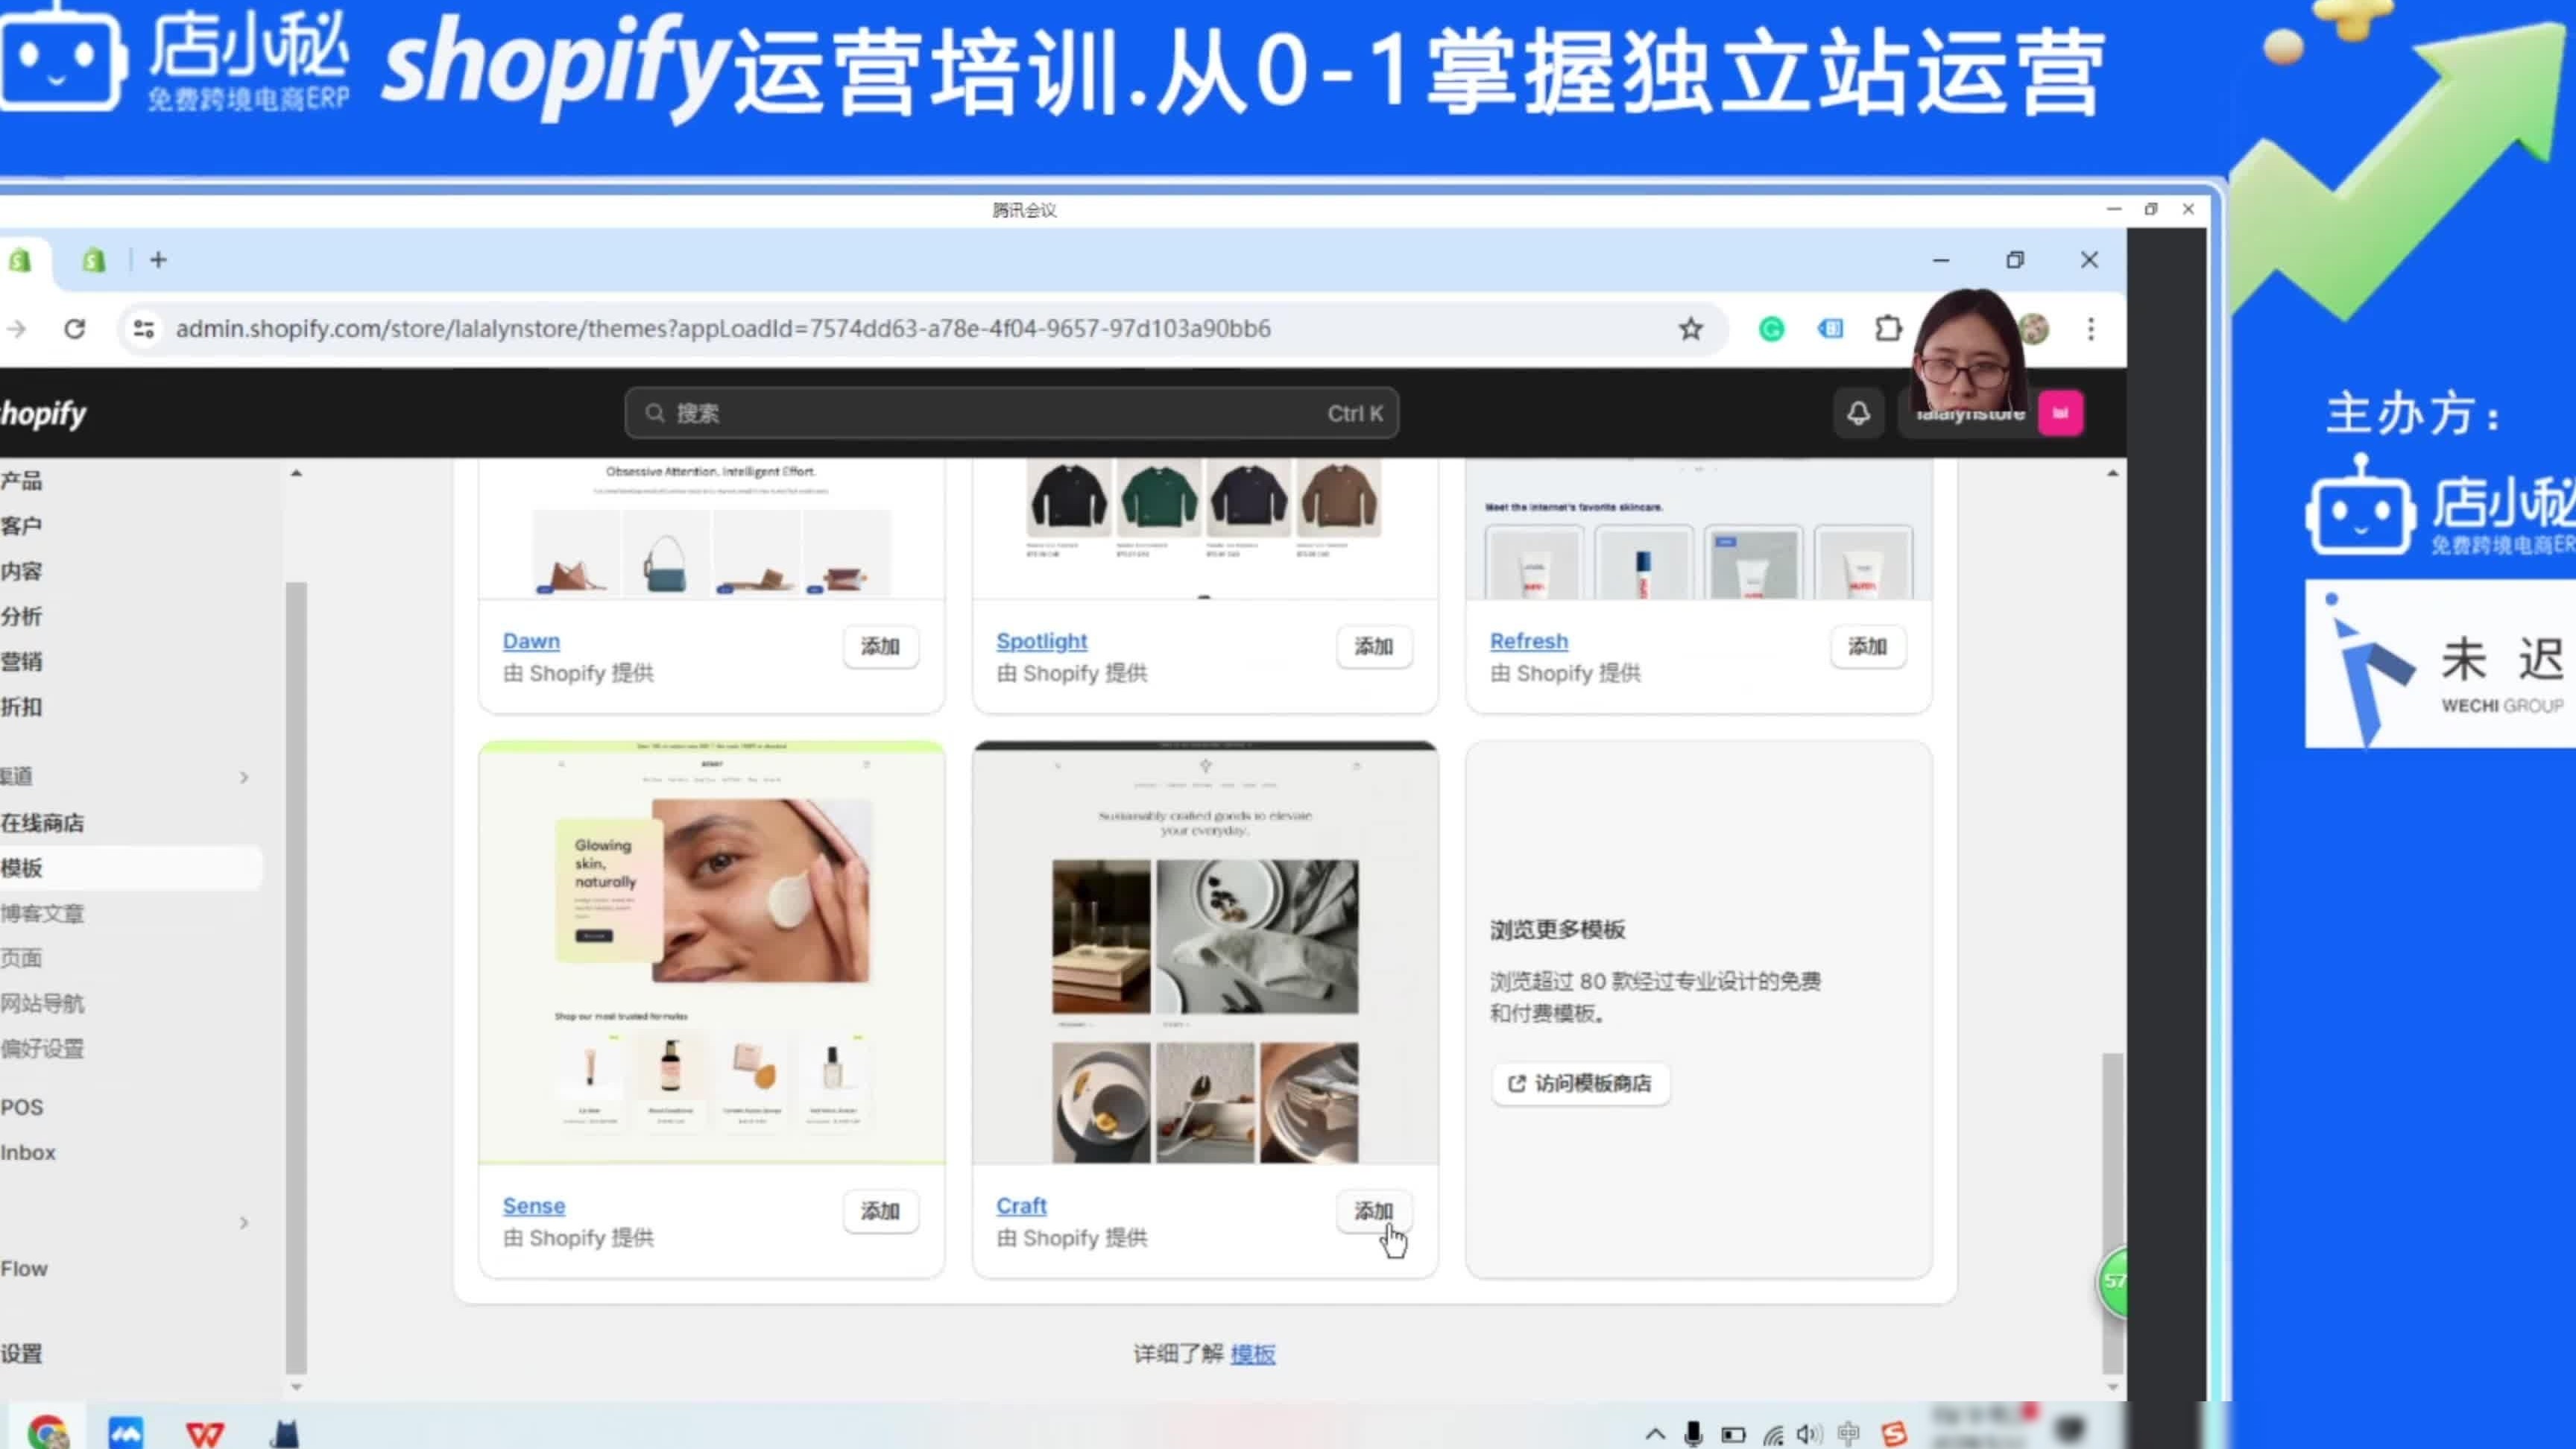This screenshot has width=2576, height=1449.
Task: Click the Spotlight theme preview image
Action: click(1205, 530)
